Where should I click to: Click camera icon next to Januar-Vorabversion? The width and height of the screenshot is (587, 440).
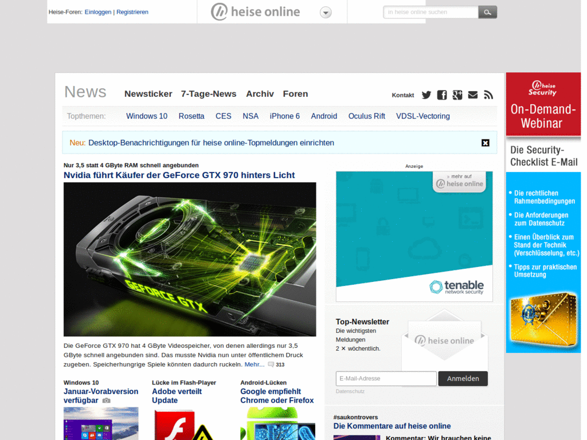tap(106, 400)
